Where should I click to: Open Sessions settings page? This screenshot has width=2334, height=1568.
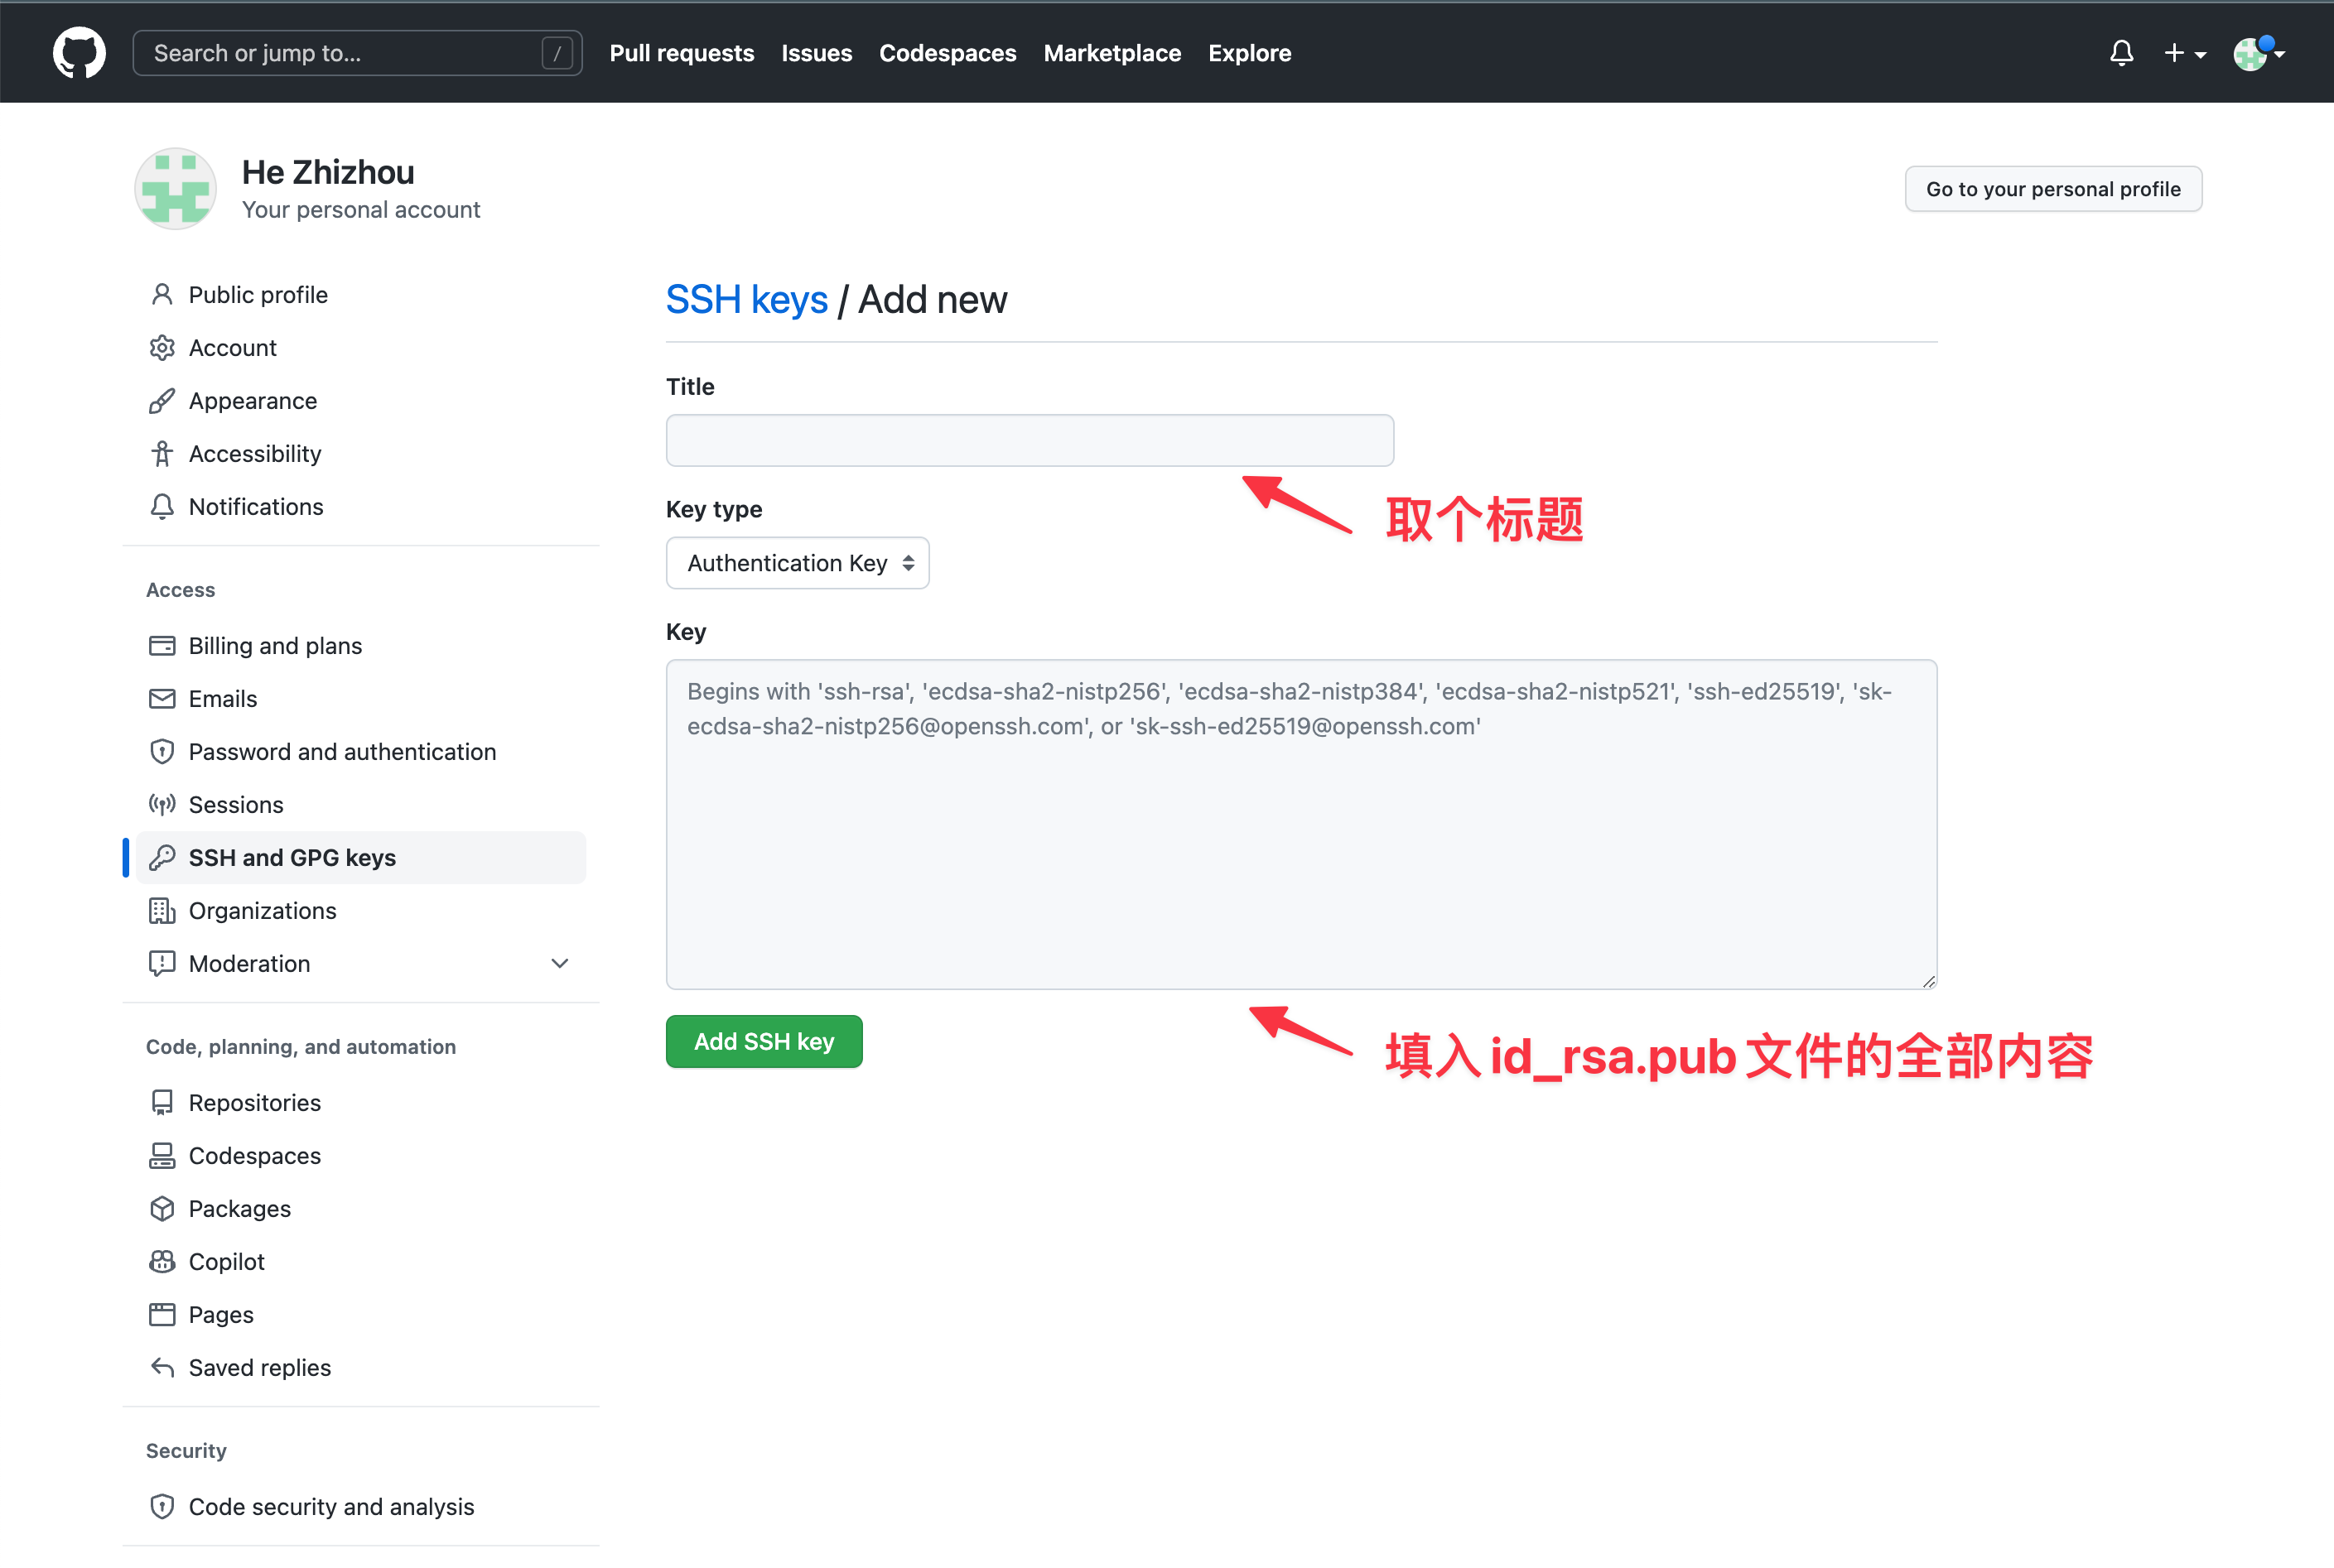click(x=361, y=804)
